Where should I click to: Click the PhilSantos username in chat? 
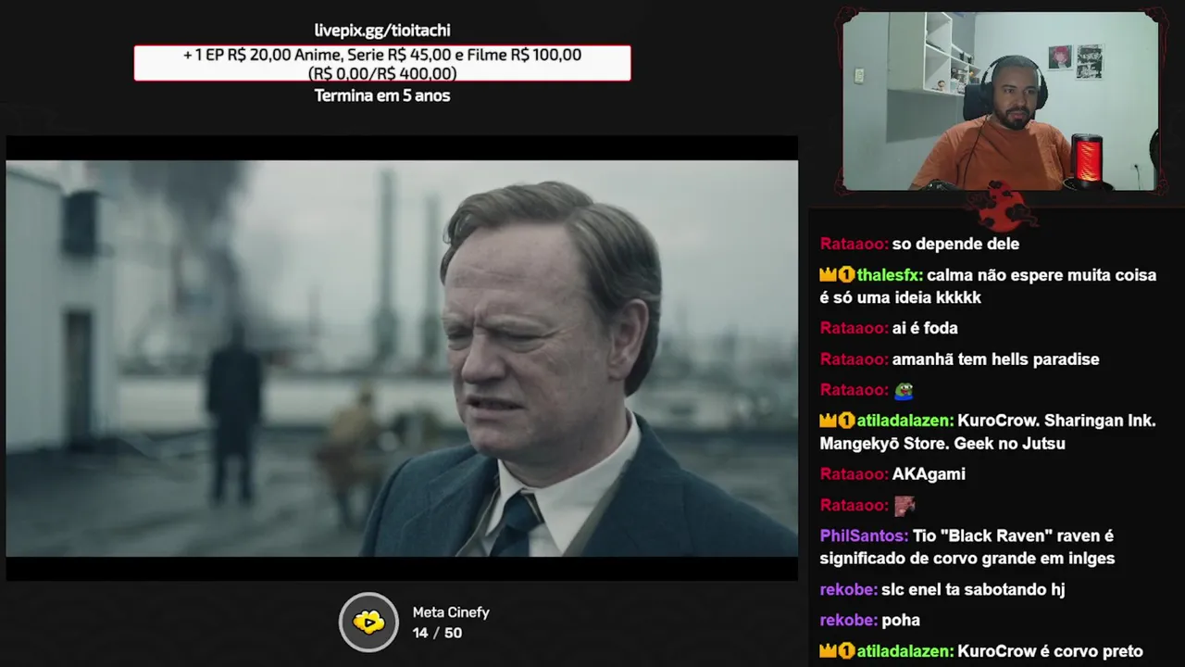[864, 536]
